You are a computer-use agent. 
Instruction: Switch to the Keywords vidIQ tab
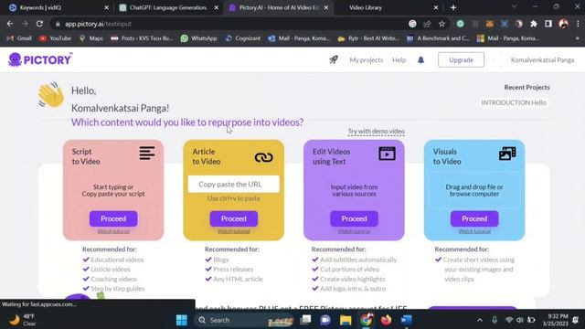[x=56, y=7]
